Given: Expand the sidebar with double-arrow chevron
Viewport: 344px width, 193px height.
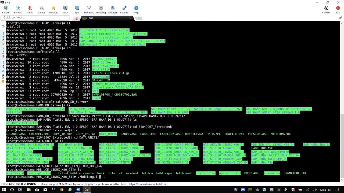Looking at the screenshot, I should (x=3, y=26).
